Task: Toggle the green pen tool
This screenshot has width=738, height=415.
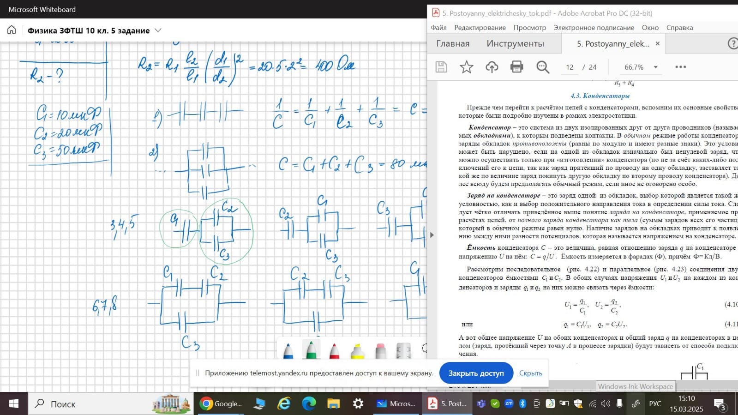Action: point(311,350)
